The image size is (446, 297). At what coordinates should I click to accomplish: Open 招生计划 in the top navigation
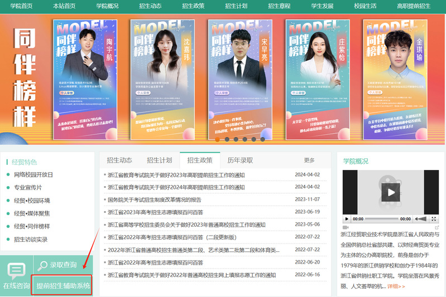click(x=236, y=6)
